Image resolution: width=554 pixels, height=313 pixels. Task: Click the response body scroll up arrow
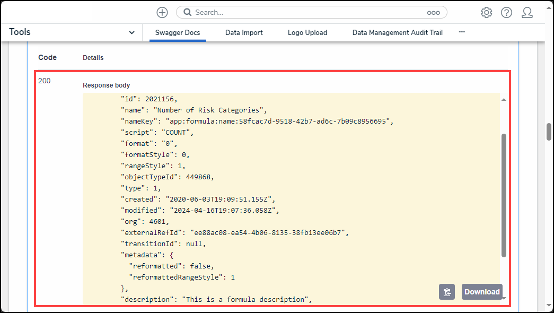click(x=504, y=99)
